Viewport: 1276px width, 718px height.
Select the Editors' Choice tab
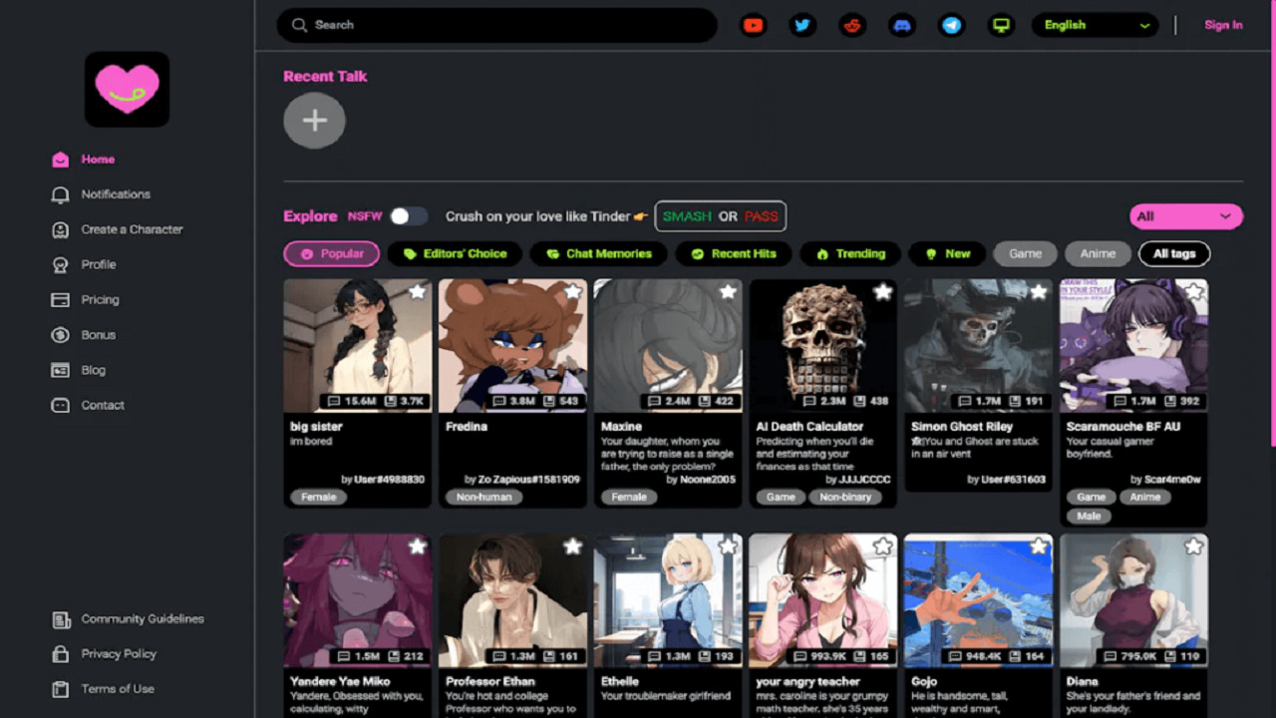point(454,253)
